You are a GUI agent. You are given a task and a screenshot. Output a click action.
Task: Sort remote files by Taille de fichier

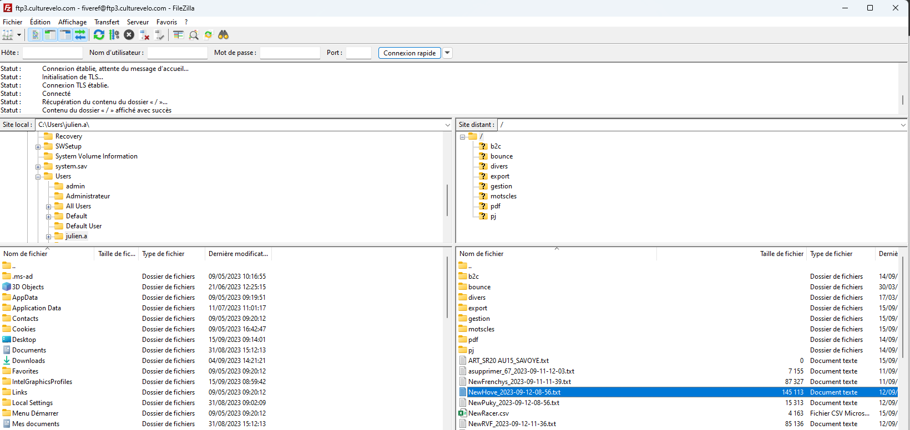731,254
